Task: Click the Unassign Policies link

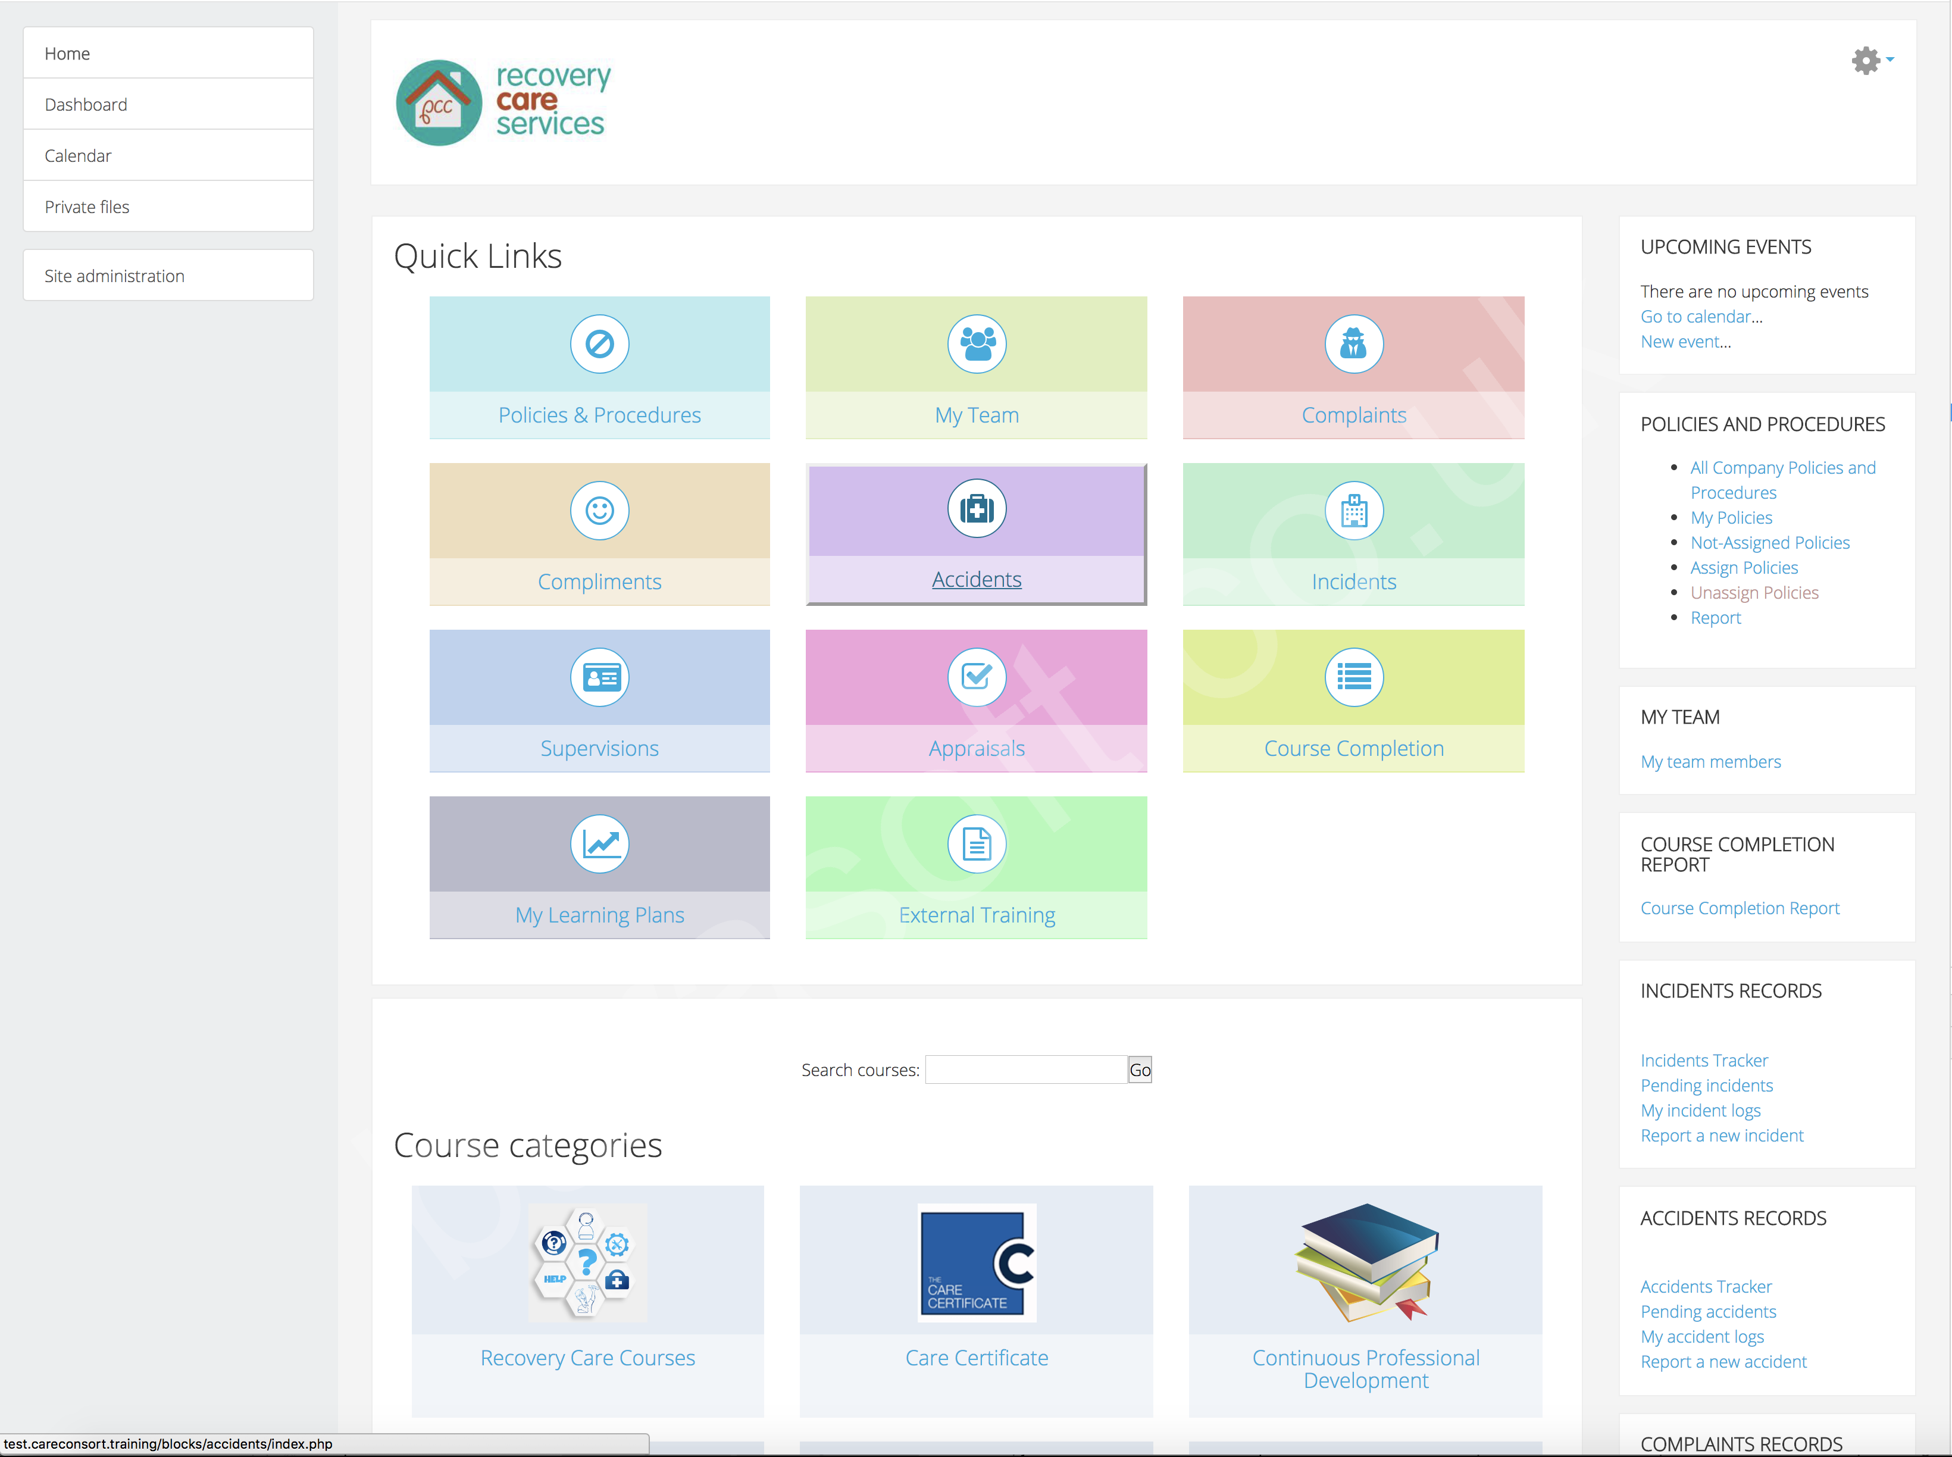Action: 1754,593
